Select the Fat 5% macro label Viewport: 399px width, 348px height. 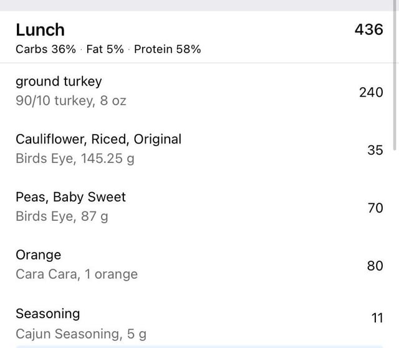(x=105, y=49)
